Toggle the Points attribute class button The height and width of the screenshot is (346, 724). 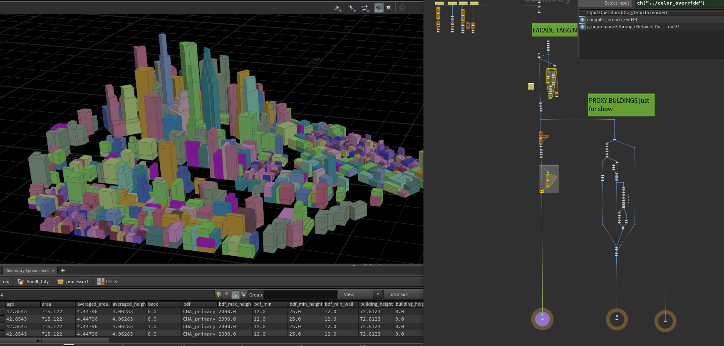218,294
